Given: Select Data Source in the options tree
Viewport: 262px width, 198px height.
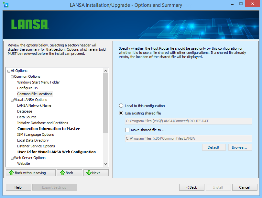Looking at the screenshot, I should tap(27, 117).
